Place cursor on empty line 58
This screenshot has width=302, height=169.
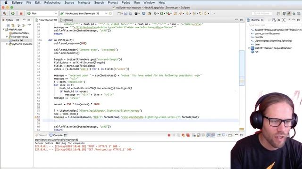[x=141, y=120]
